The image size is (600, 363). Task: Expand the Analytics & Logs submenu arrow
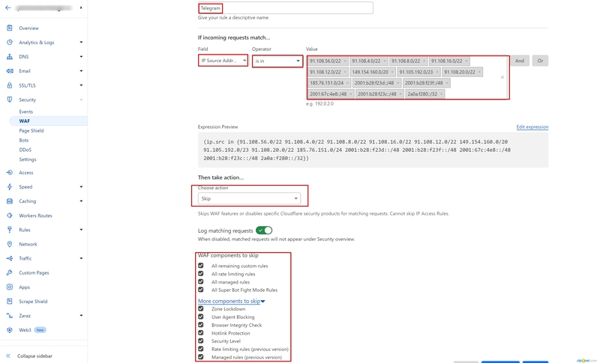point(81,43)
